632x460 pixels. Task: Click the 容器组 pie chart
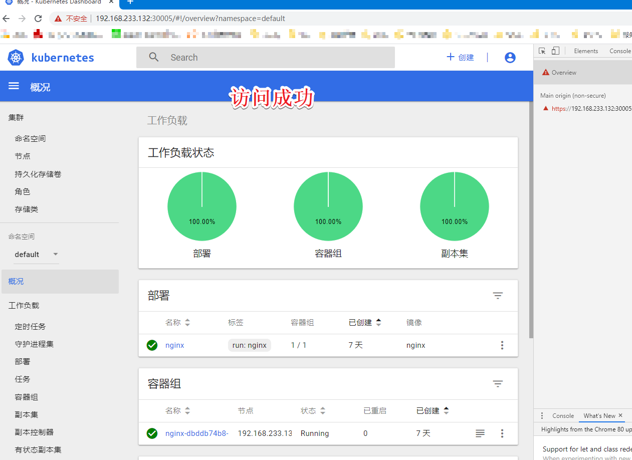(328, 206)
